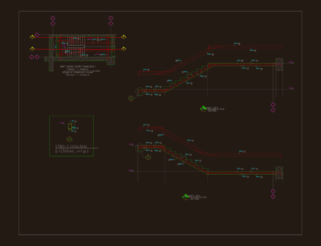
Task: Select the beam cross-section drawing in the STB3-2 box
Action: click(x=70, y=127)
